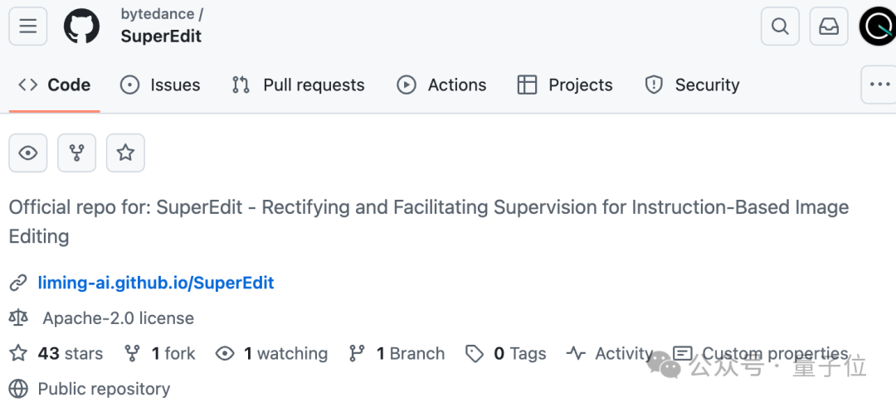View the Apache-2.0 license
This screenshot has height=402, width=896.
(x=119, y=318)
